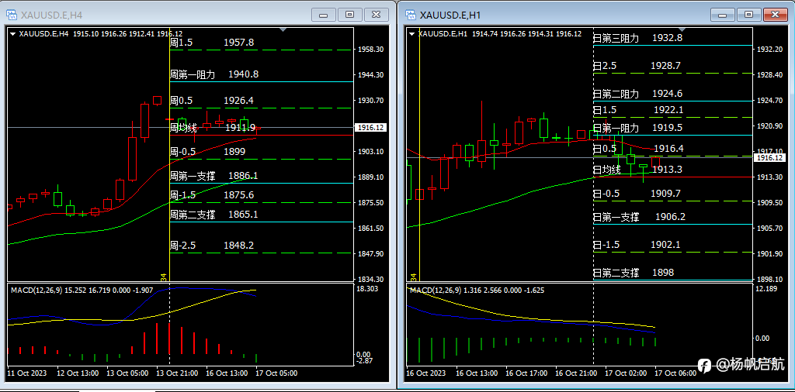
Task: Click the 1958.30 price scale value in H4
Action: (370, 49)
